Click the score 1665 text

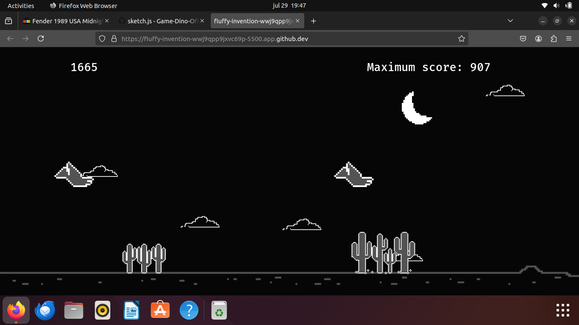coord(84,67)
